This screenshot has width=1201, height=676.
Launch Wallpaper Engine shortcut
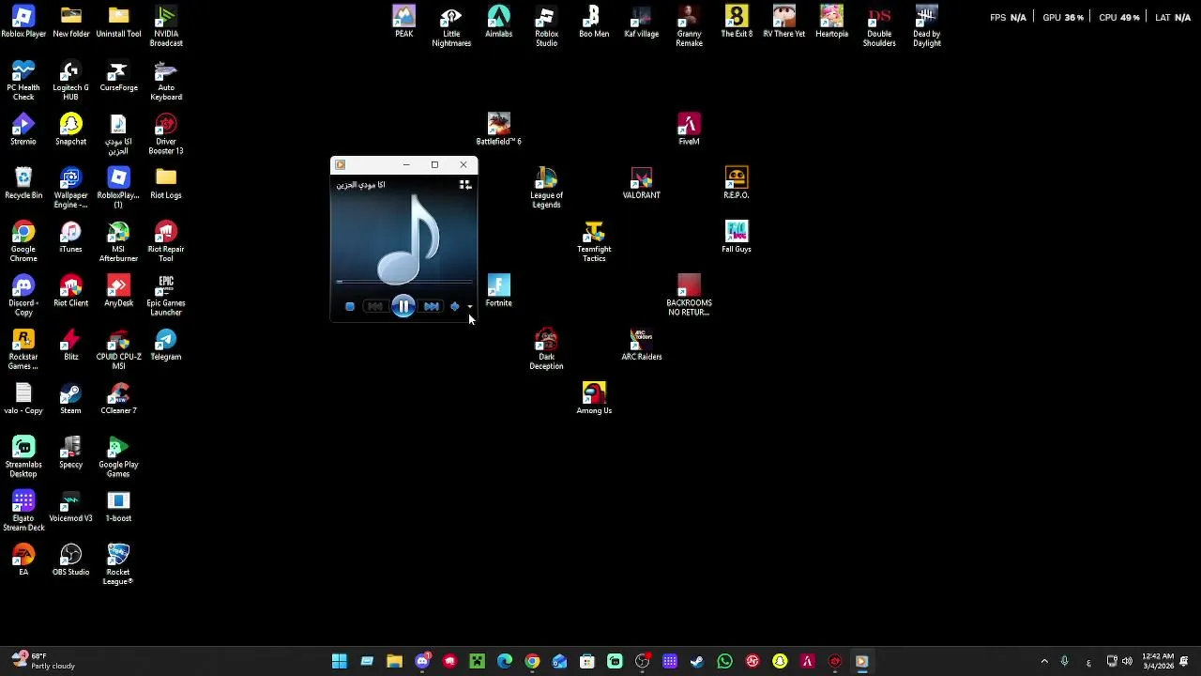(71, 189)
